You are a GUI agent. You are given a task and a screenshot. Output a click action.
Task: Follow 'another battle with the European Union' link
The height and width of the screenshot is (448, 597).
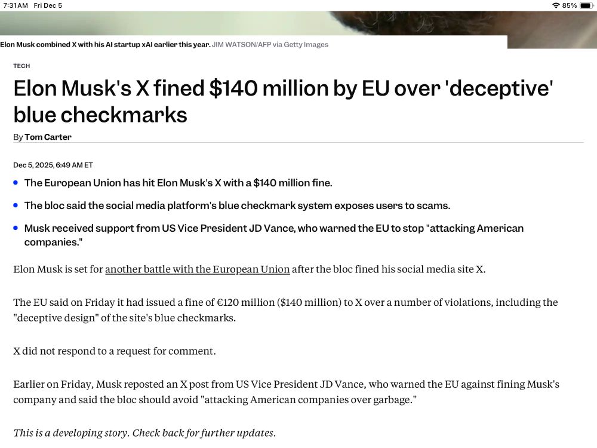(197, 269)
